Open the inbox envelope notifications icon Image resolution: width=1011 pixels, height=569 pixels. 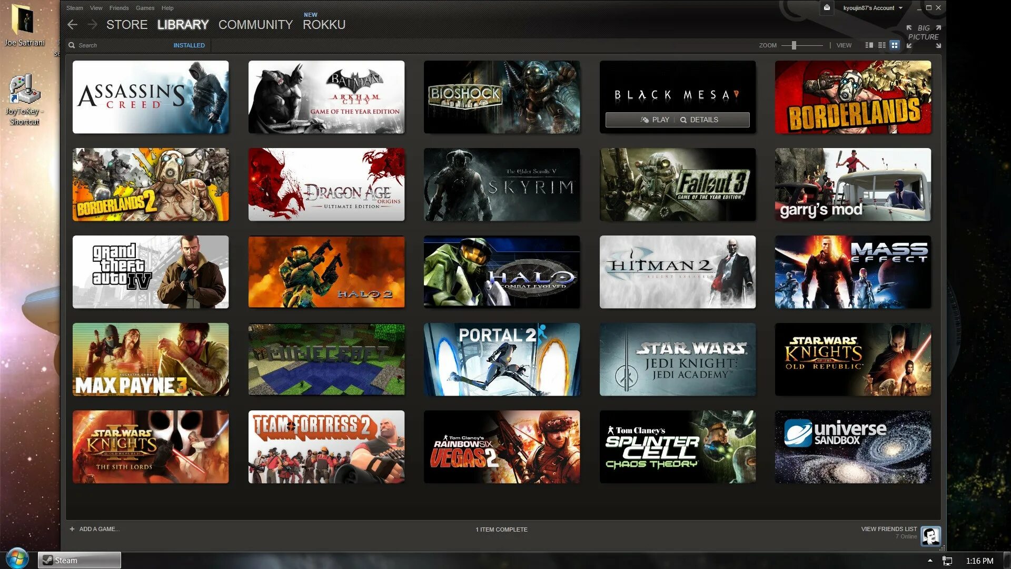tap(827, 8)
